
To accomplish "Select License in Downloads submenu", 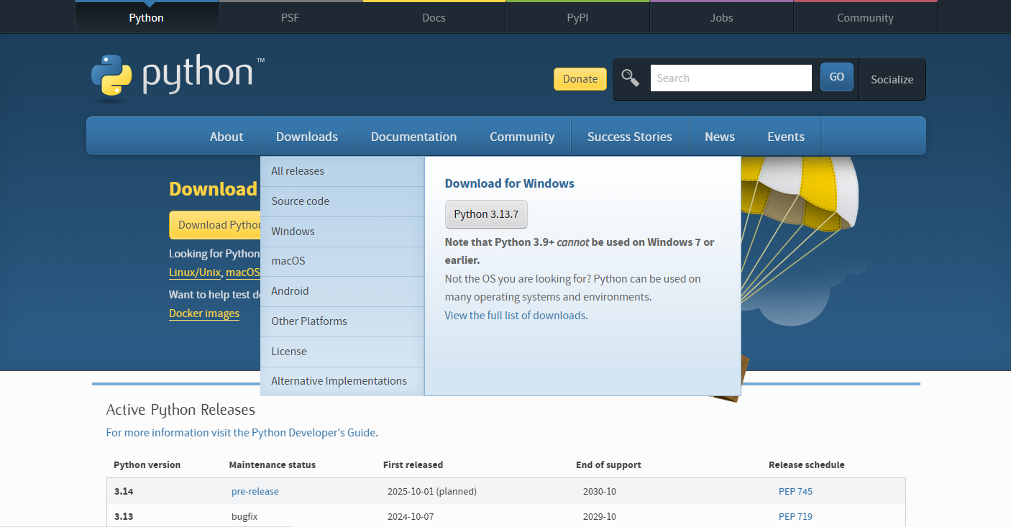I will (x=342, y=352).
